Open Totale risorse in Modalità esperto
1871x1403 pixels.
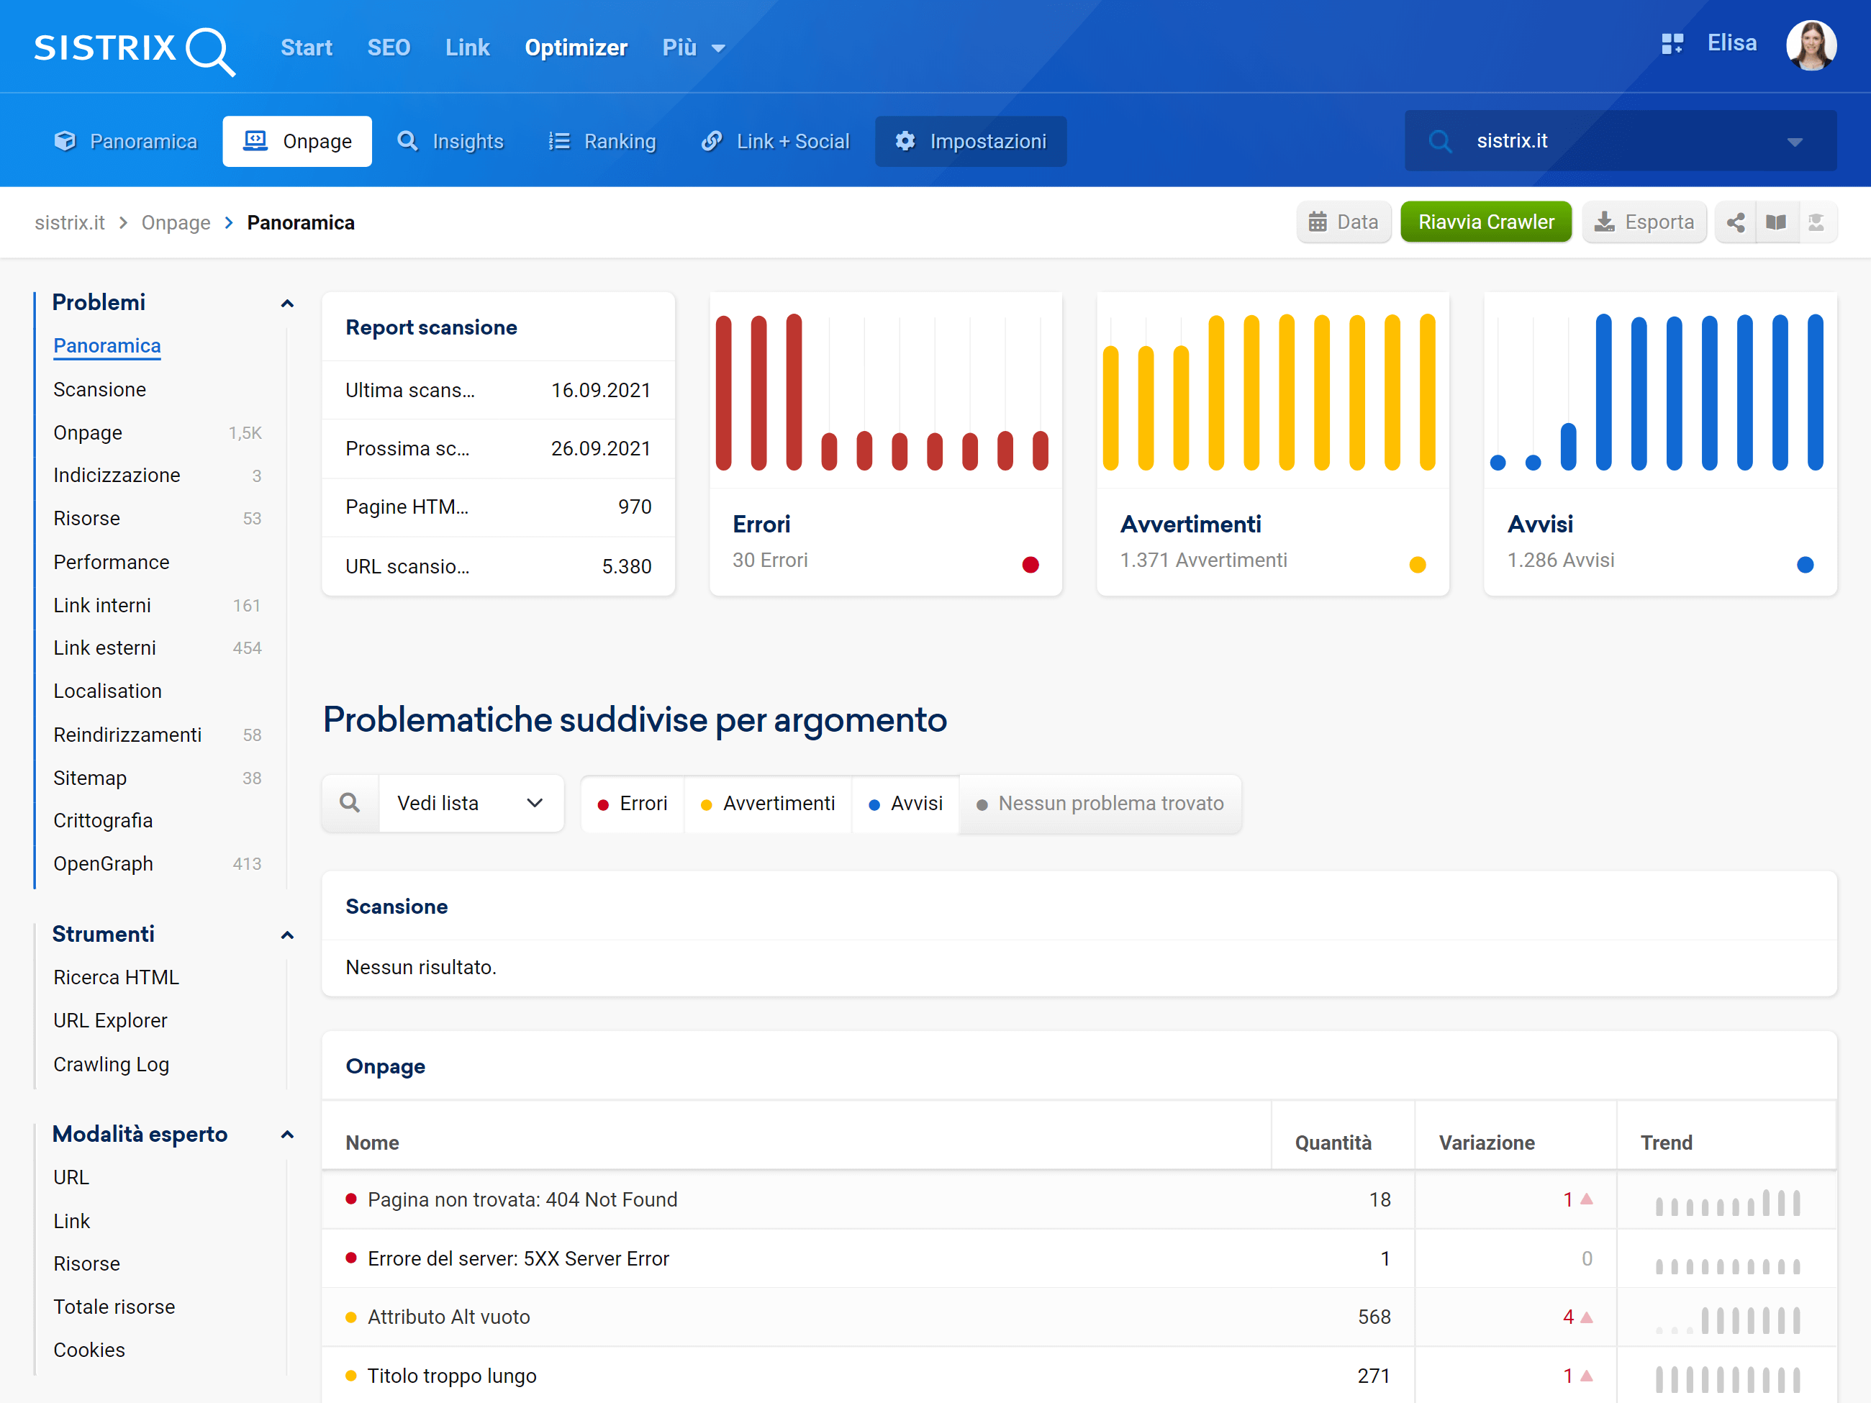114,1307
